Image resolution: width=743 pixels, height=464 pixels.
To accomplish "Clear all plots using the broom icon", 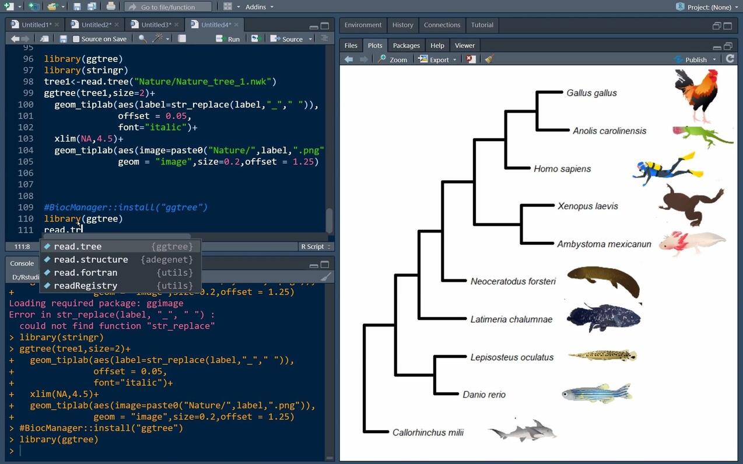I will [489, 59].
